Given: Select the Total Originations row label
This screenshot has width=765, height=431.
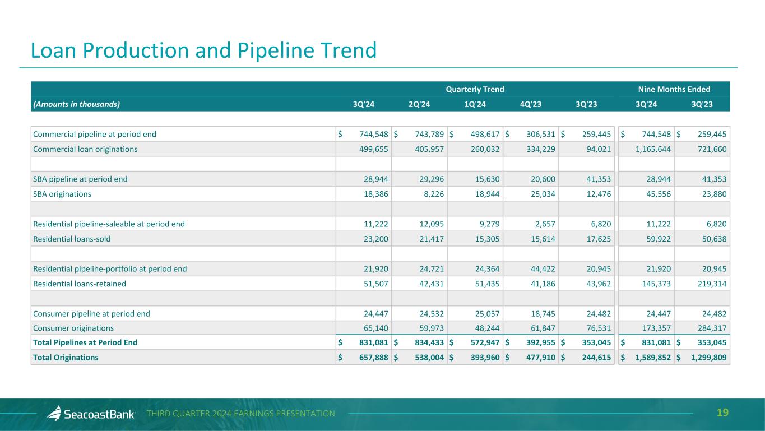Looking at the screenshot, I should (66, 357).
